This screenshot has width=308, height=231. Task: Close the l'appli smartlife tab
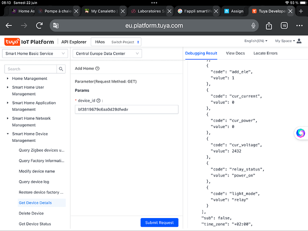coord(216,11)
